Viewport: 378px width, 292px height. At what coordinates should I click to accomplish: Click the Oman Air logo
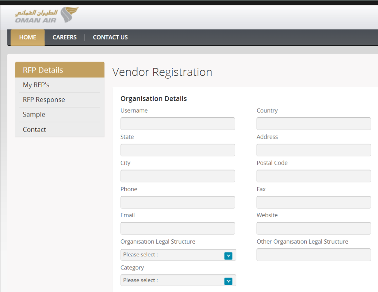46,15
